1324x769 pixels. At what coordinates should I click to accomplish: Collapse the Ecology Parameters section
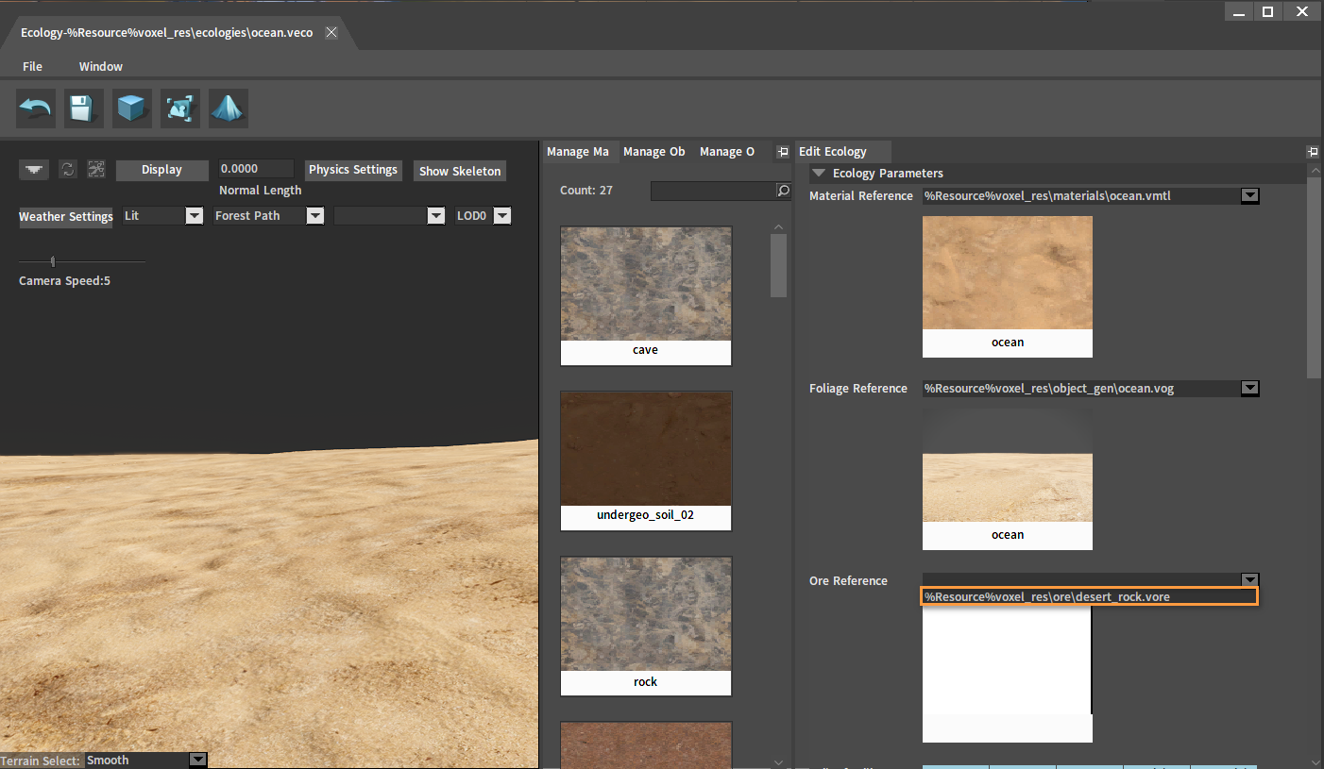click(x=819, y=174)
